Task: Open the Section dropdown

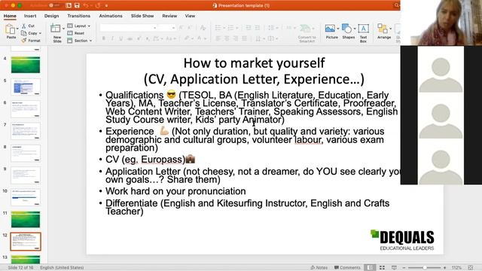Action: (x=80, y=41)
